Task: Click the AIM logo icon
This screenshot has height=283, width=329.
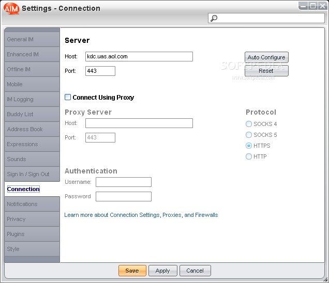Action: [x=11, y=9]
